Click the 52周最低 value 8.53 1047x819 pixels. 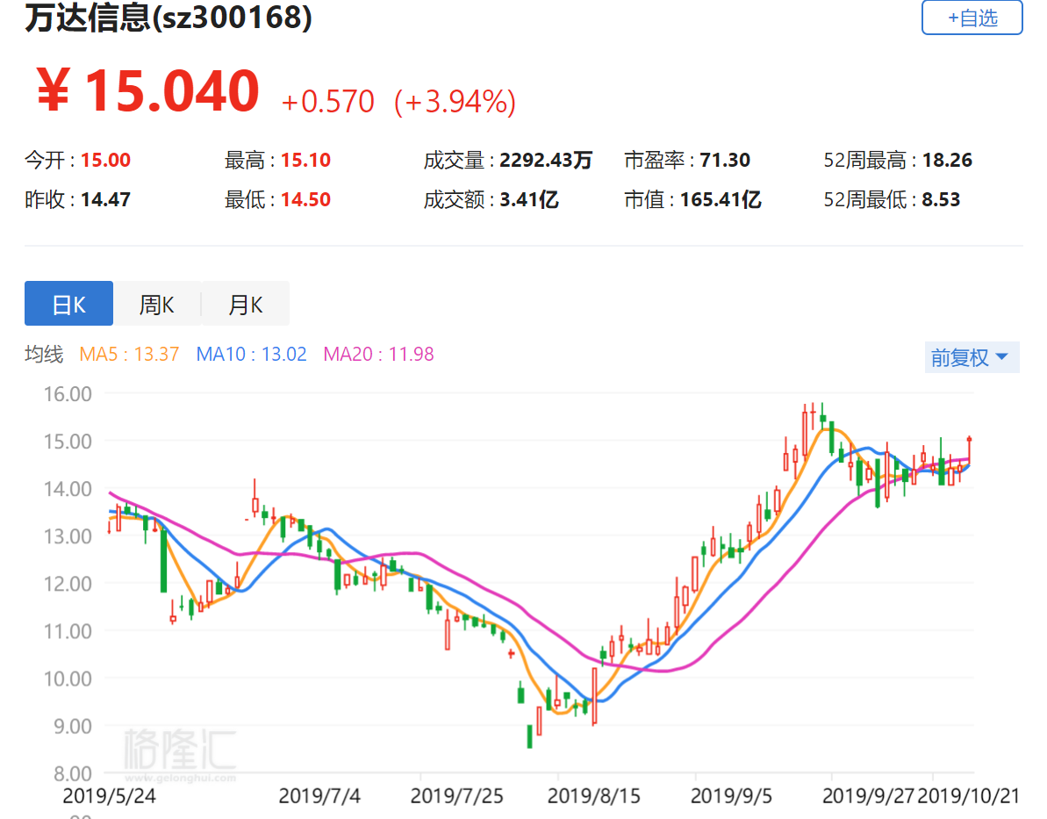[942, 200]
